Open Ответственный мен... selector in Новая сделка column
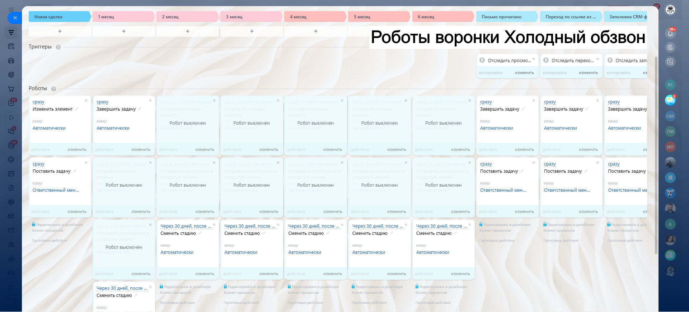Viewport: 689px width, 312px height. pos(56,190)
